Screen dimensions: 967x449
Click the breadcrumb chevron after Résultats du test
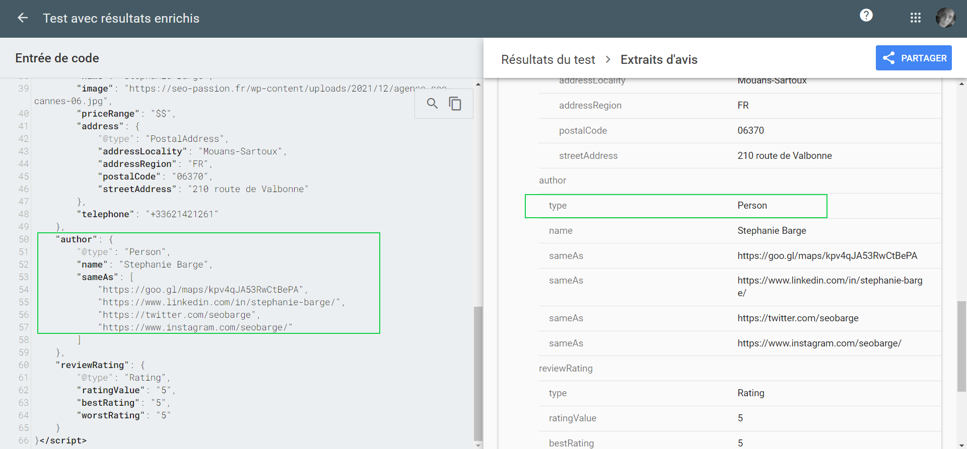[608, 60]
